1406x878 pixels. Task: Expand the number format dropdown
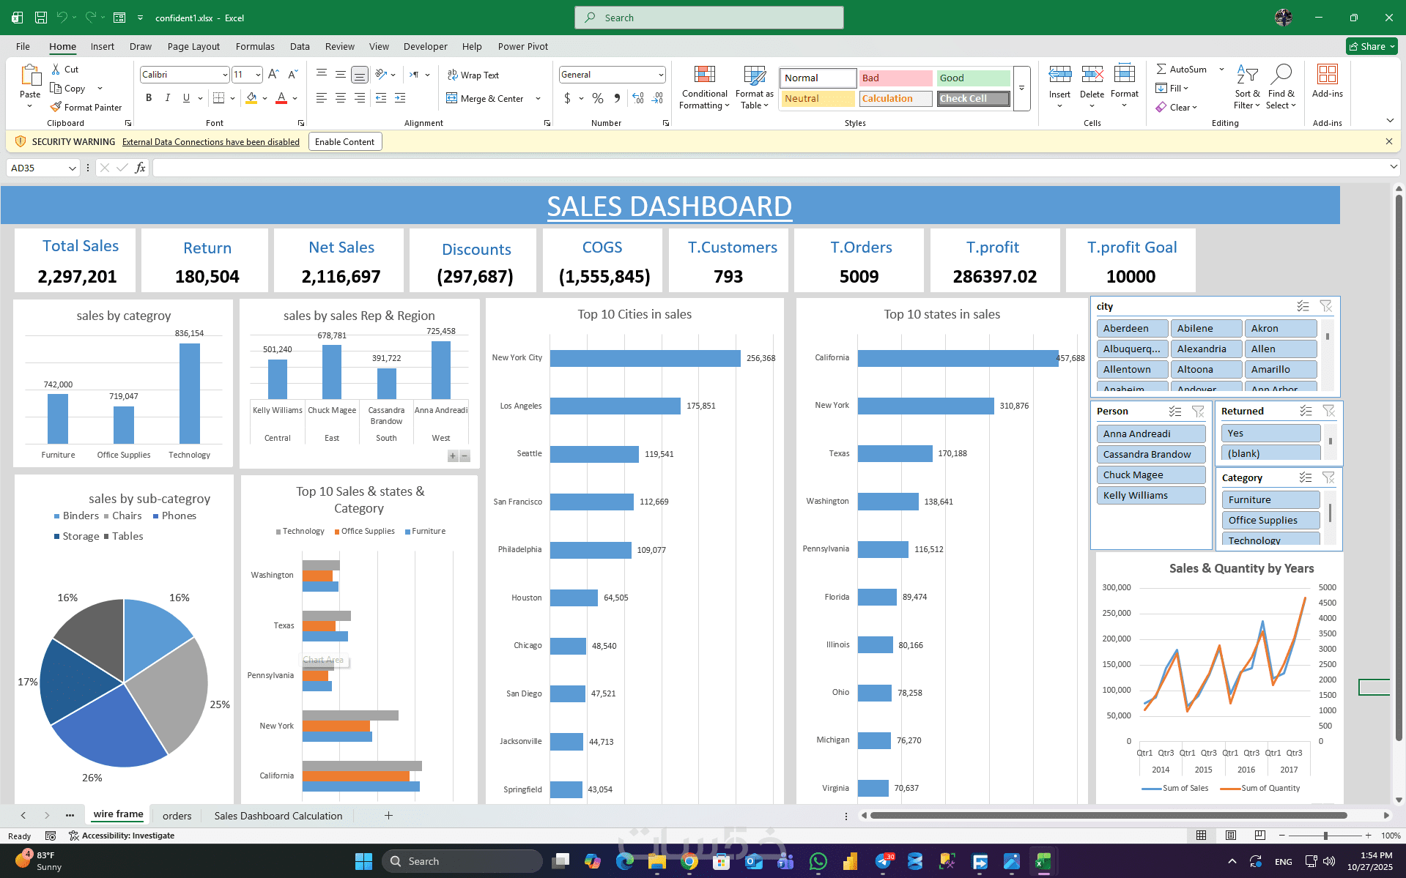(660, 75)
